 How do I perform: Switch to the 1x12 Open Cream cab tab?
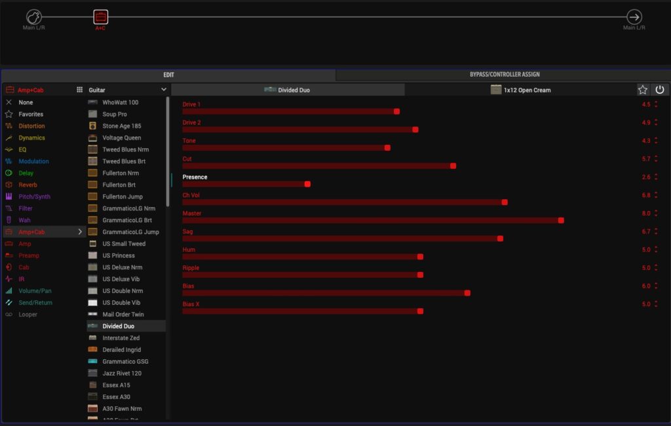[x=520, y=90]
